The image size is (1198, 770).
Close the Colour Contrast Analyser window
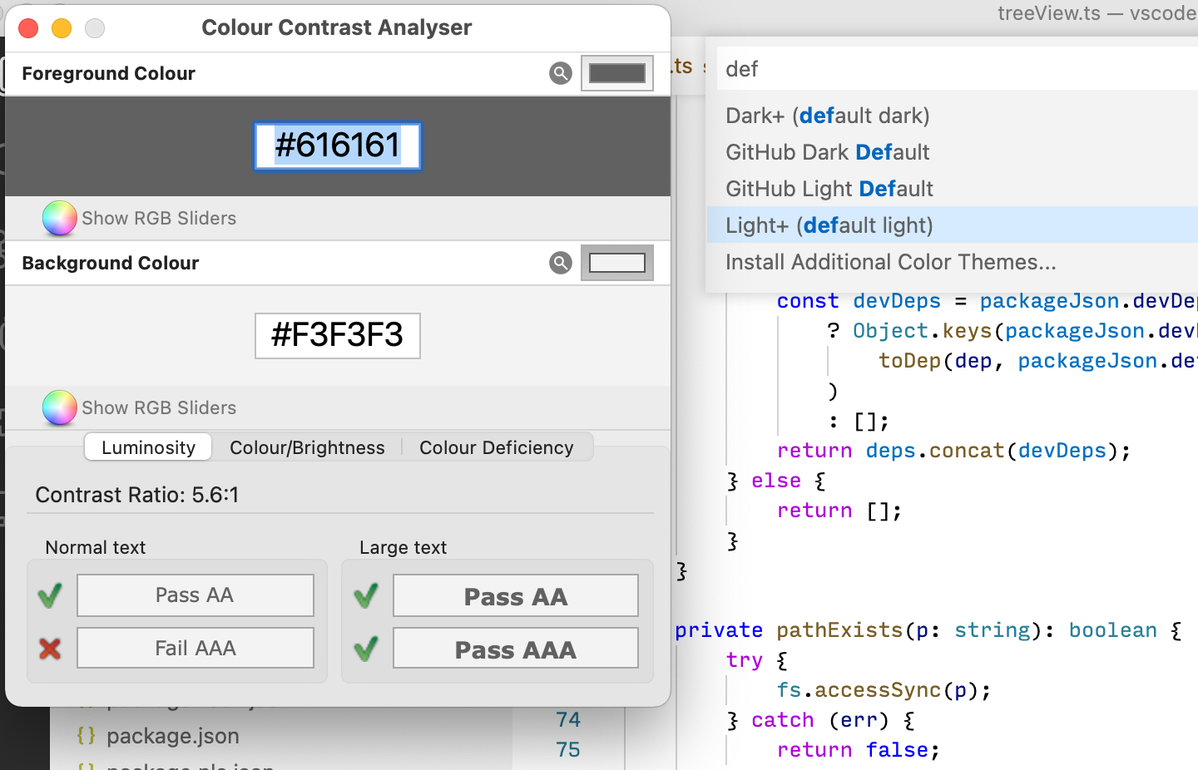coord(28,28)
